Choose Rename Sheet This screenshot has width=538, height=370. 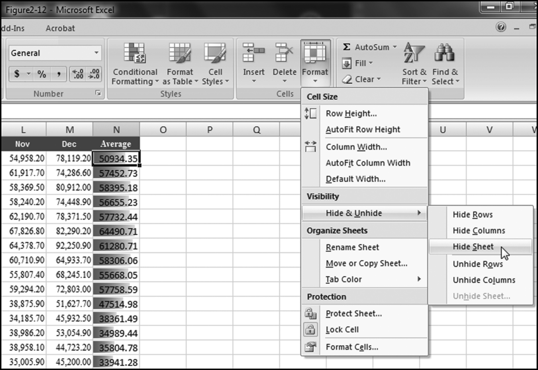(x=365, y=247)
